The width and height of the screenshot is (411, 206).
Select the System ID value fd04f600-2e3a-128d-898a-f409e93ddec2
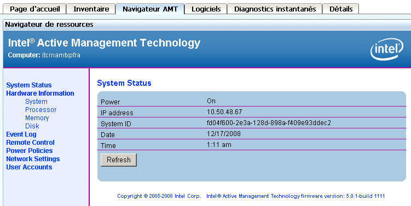point(269,123)
